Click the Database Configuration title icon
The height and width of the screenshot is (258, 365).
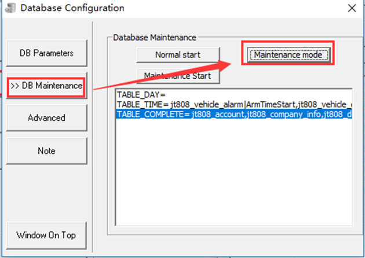(10, 8)
